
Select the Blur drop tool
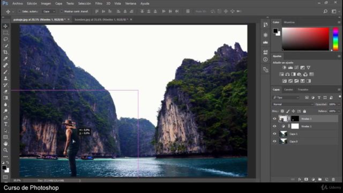coord(6,105)
